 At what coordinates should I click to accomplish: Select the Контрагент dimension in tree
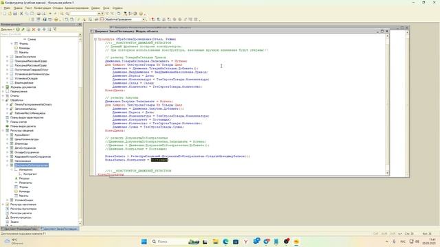pos(30,174)
